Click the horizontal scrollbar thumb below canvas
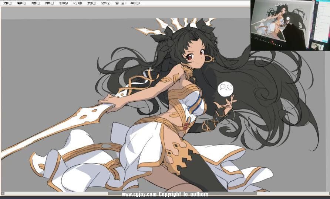The image size is (330, 199). click(x=182, y=193)
